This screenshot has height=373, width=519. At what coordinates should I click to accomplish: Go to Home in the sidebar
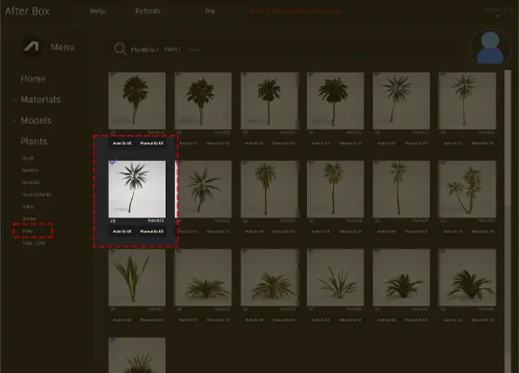tap(33, 79)
